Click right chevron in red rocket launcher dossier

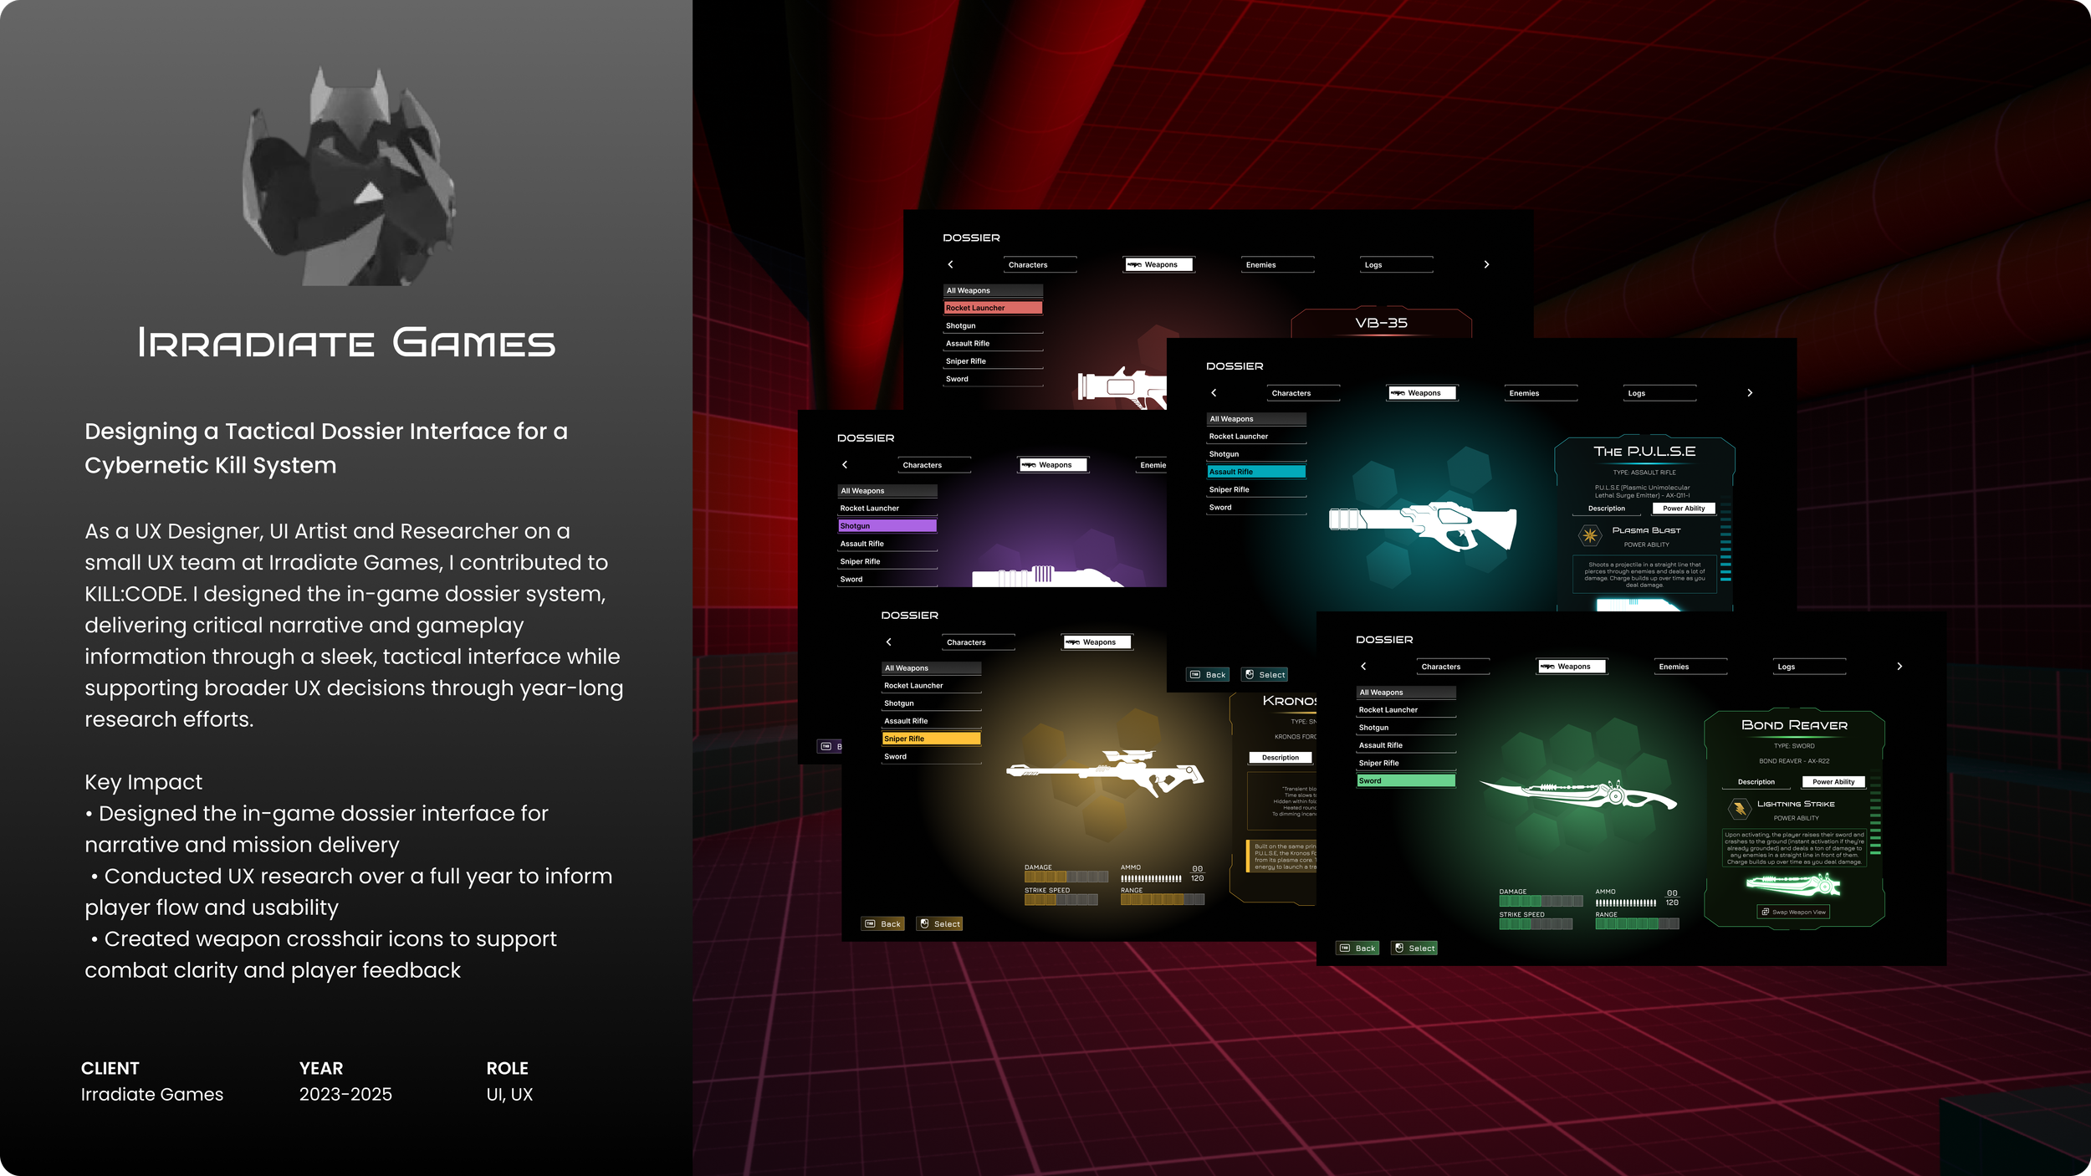pyautogui.click(x=1486, y=264)
